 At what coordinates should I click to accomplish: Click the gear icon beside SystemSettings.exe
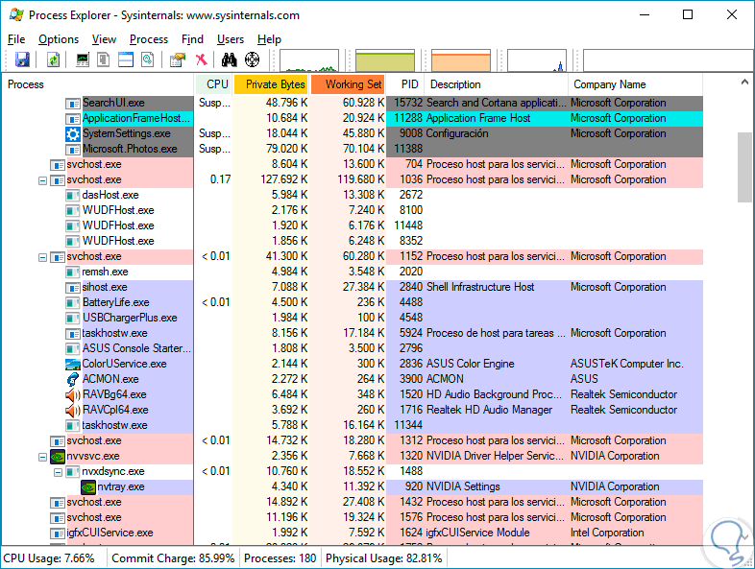click(73, 133)
